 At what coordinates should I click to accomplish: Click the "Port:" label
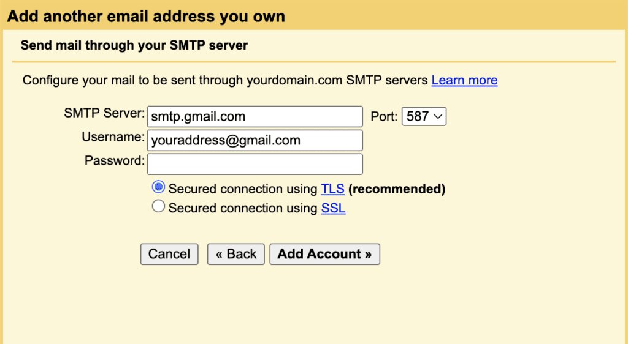coord(384,116)
